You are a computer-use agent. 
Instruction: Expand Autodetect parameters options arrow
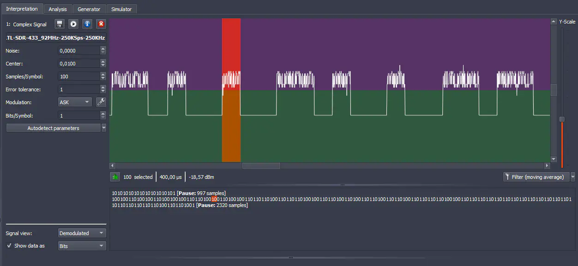104,128
